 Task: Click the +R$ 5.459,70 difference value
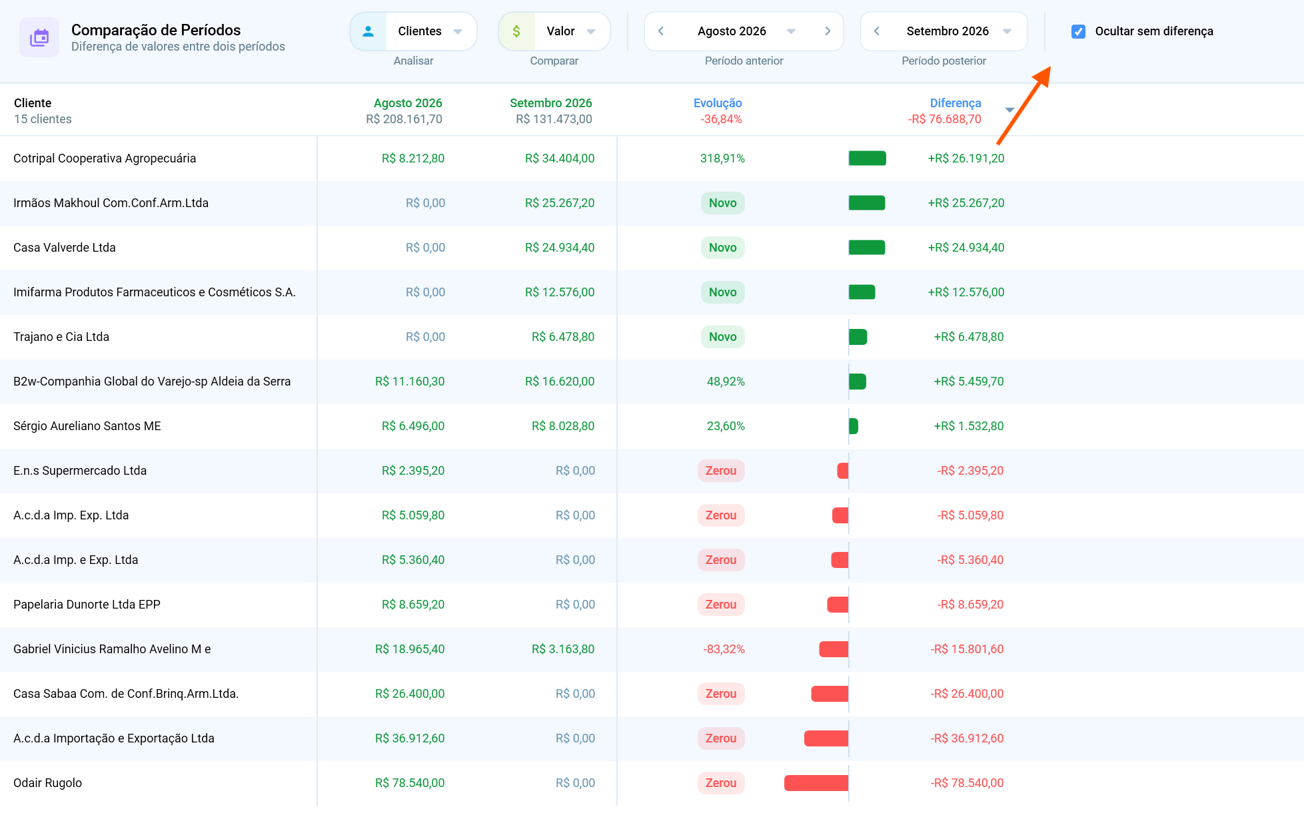[x=969, y=382]
